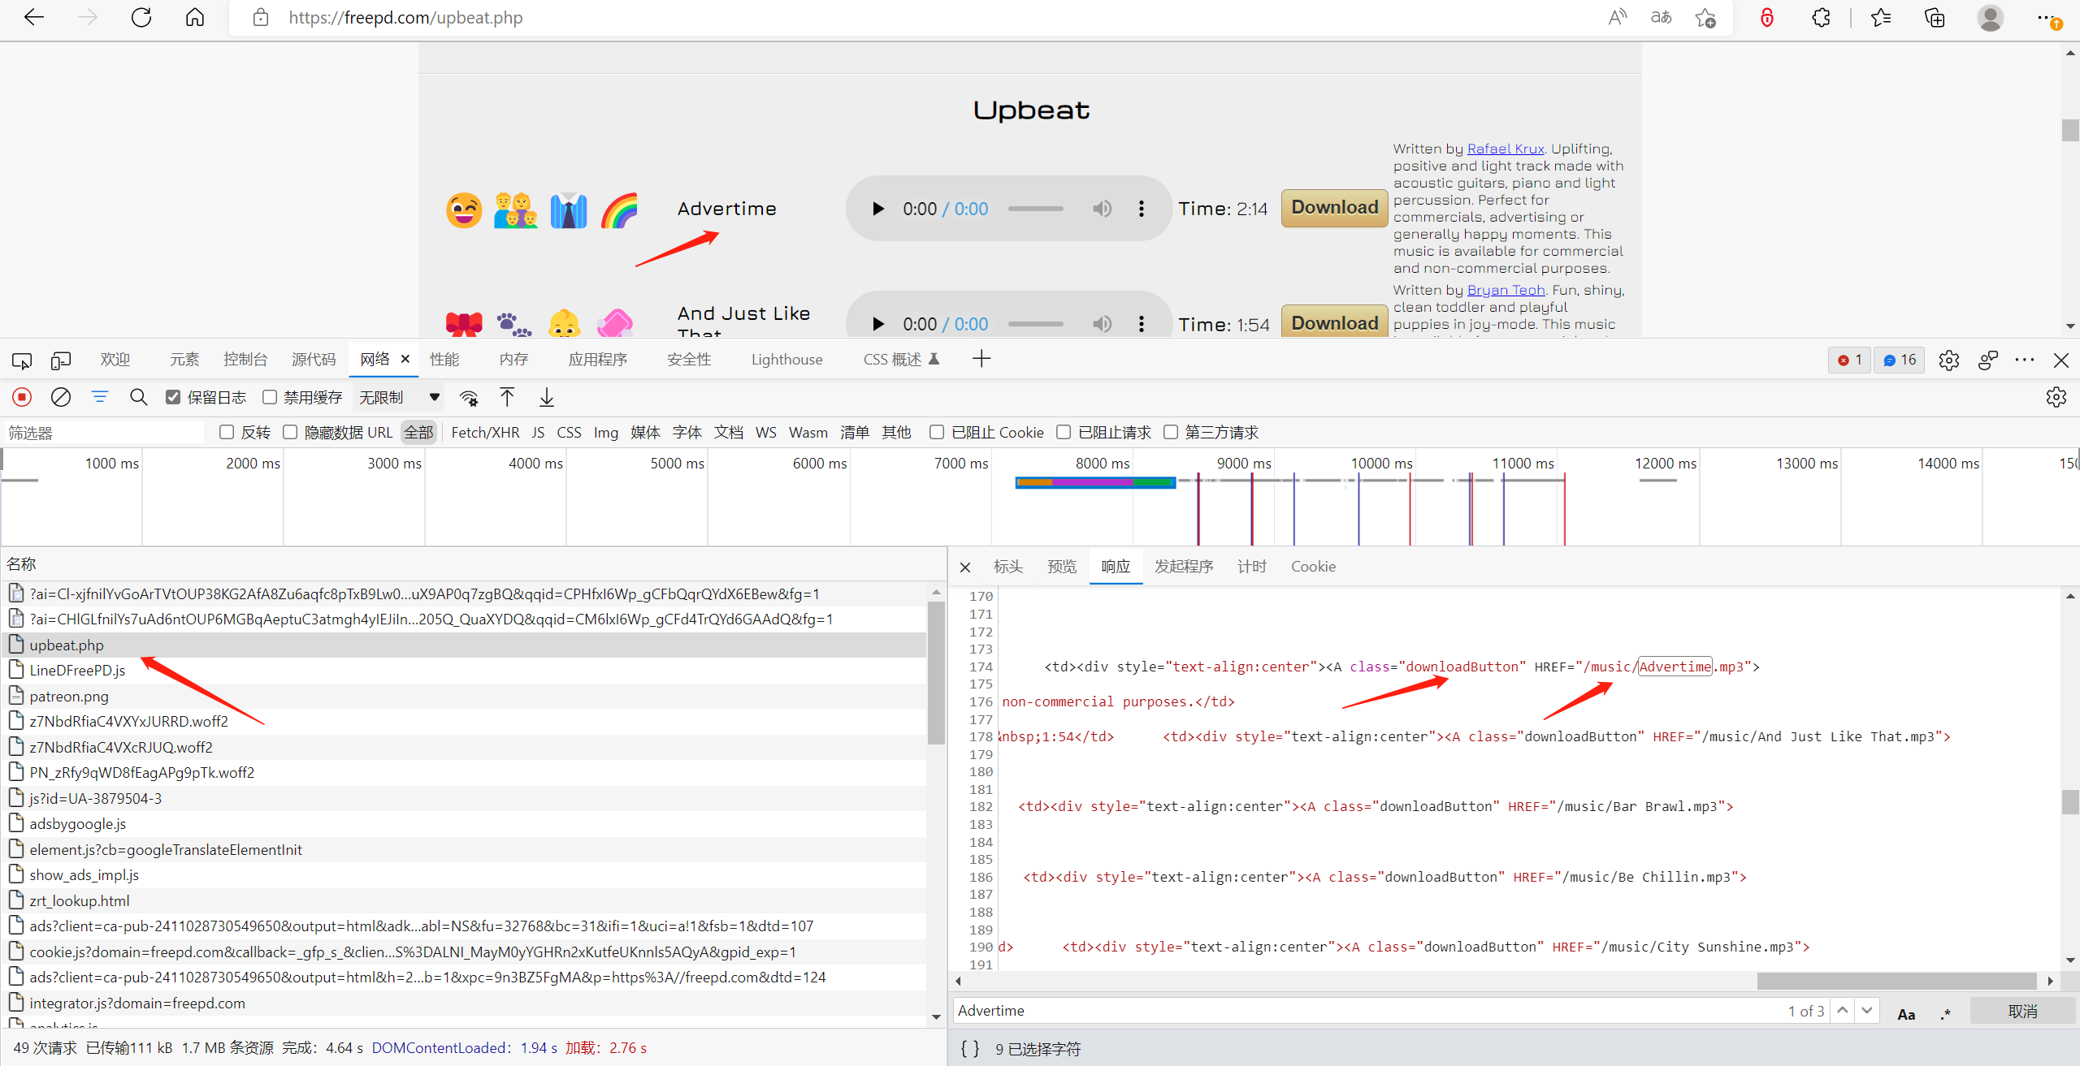Go to the next search match arrow
The image size is (2080, 1066).
pos(1867,1010)
